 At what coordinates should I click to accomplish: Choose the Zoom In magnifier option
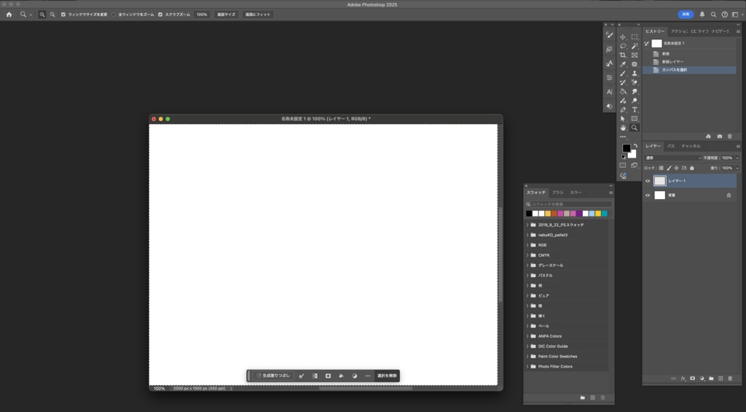coord(42,15)
